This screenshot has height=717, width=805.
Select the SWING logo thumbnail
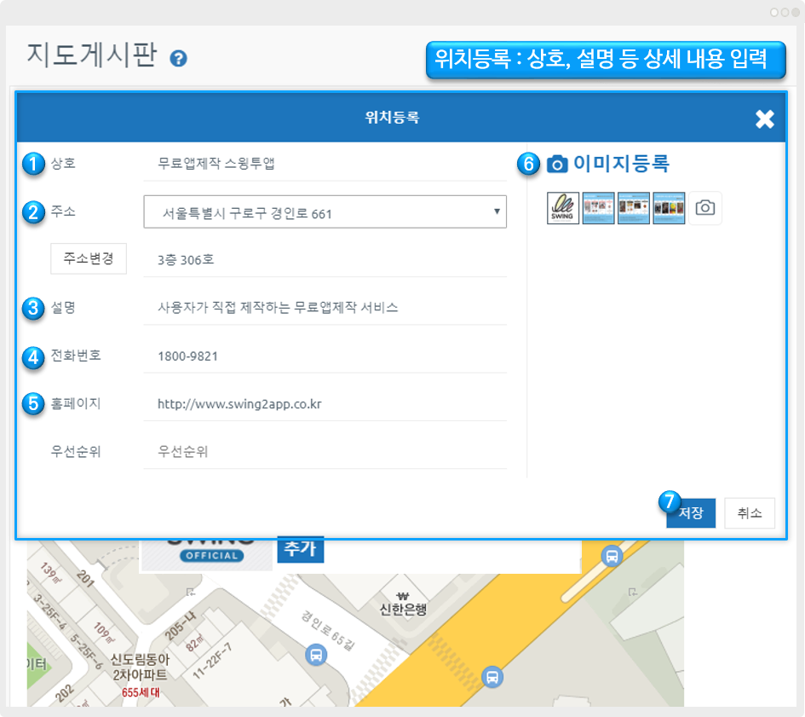(x=563, y=208)
